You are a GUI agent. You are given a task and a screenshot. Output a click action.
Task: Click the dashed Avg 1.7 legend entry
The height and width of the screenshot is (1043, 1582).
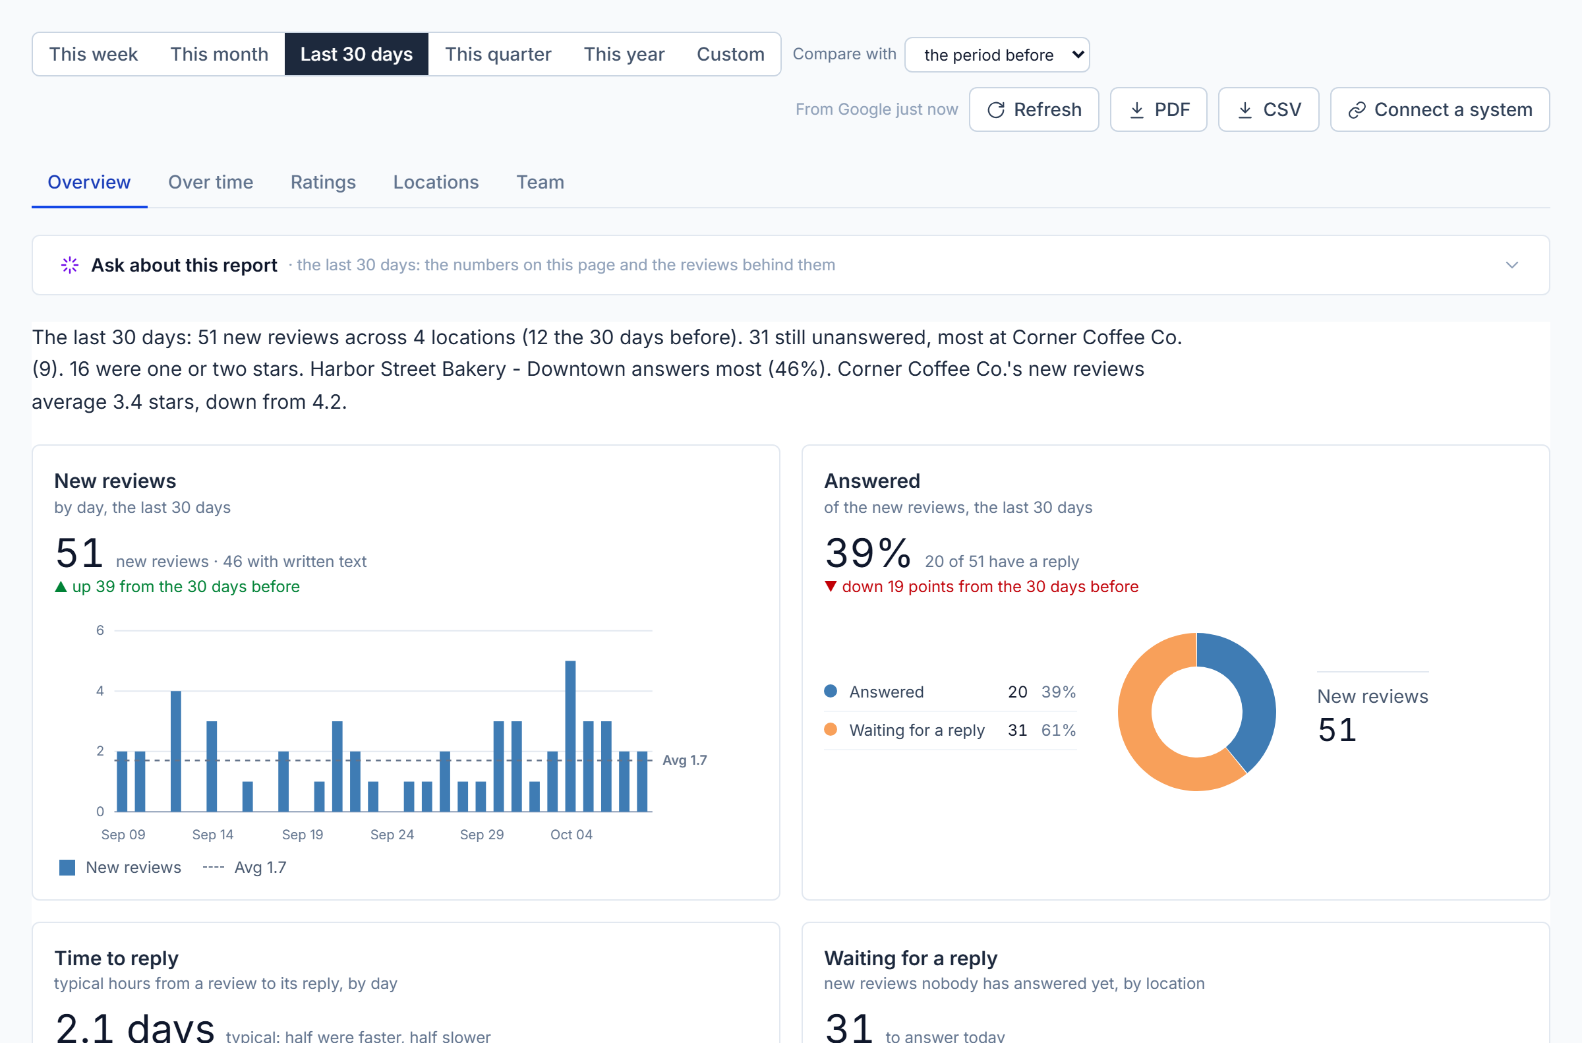click(x=245, y=868)
